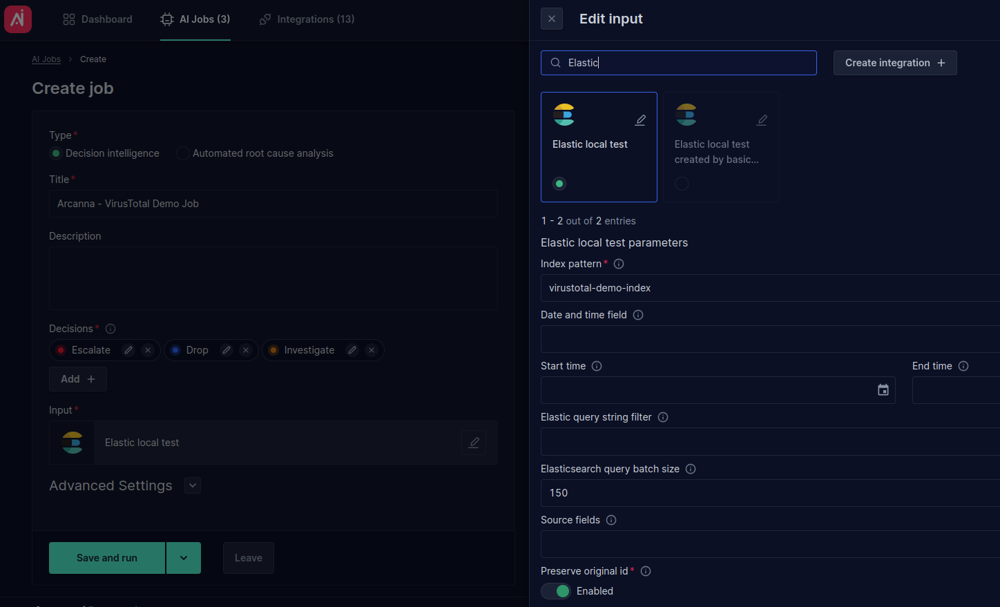The width and height of the screenshot is (1000, 607).
Task: Select the 'created by basic' integration radio
Action: (x=682, y=184)
